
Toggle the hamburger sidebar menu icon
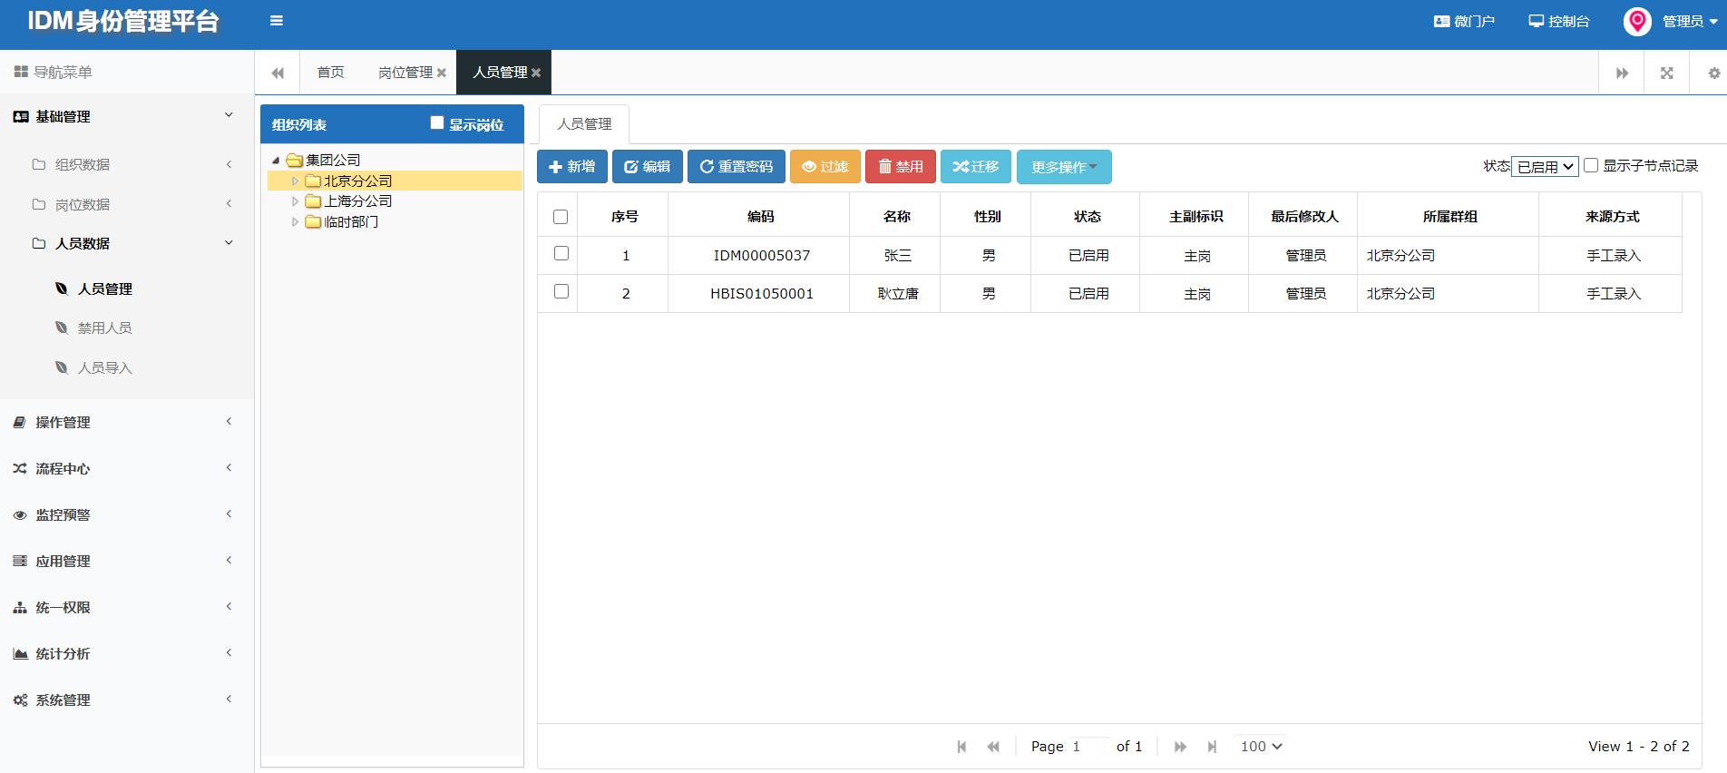tap(277, 21)
